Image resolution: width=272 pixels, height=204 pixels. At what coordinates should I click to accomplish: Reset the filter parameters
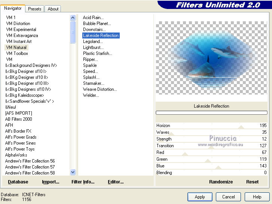252,182
